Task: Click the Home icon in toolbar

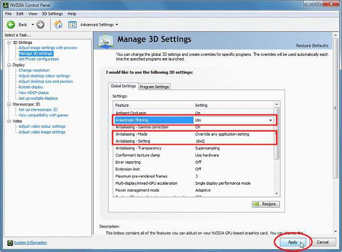Action: click(x=58, y=25)
